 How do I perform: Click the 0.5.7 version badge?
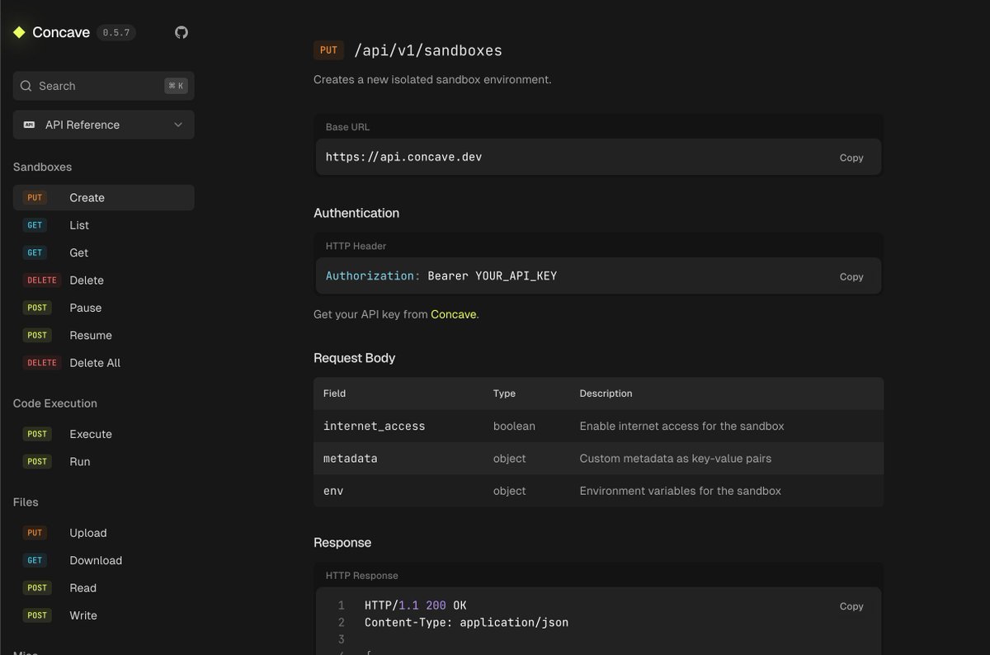point(116,33)
